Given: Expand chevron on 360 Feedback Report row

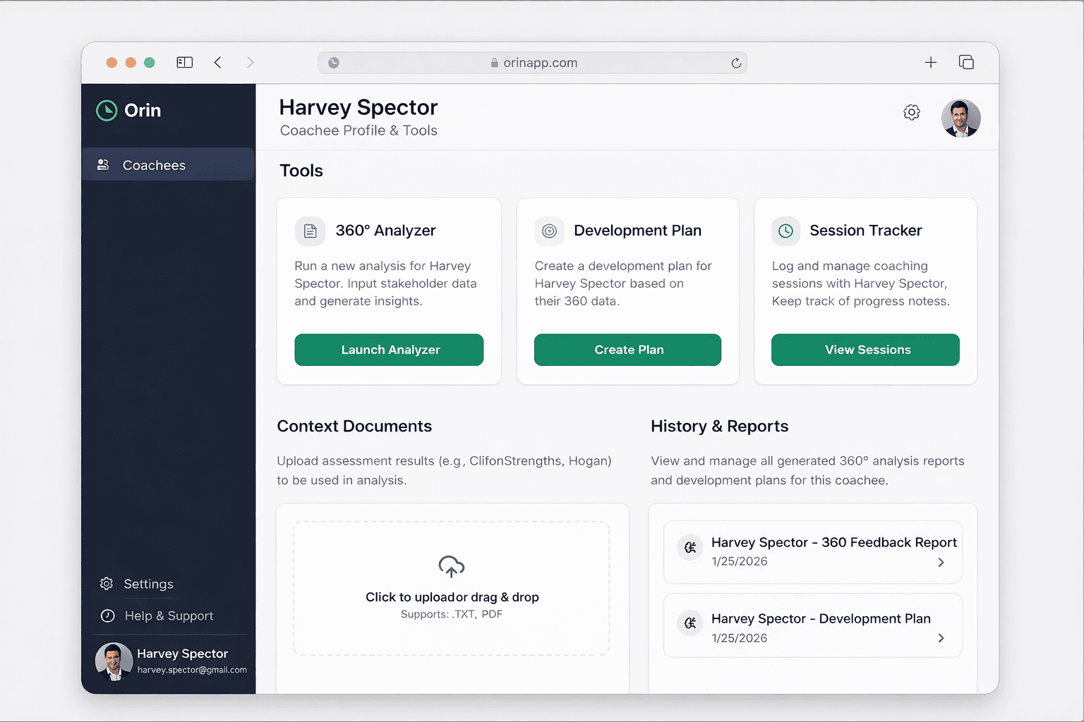Looking at the screenshot, I should (x=941, y=562).
